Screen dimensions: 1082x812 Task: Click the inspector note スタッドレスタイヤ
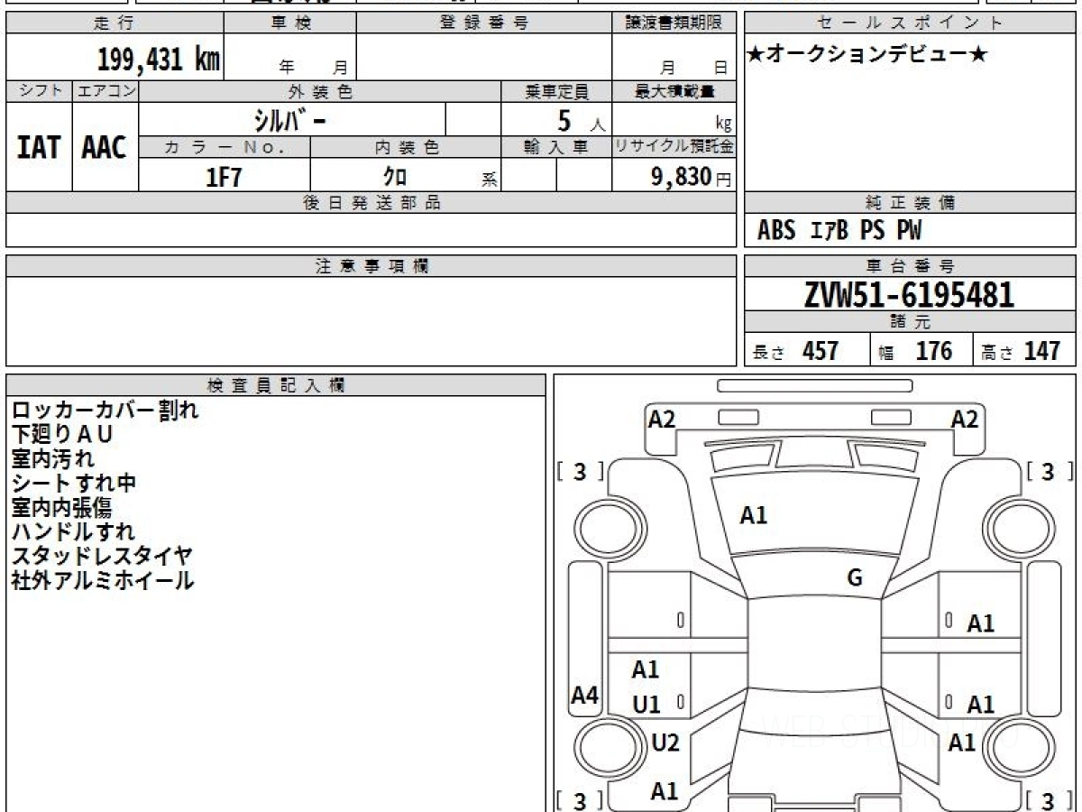coord(102,557)
